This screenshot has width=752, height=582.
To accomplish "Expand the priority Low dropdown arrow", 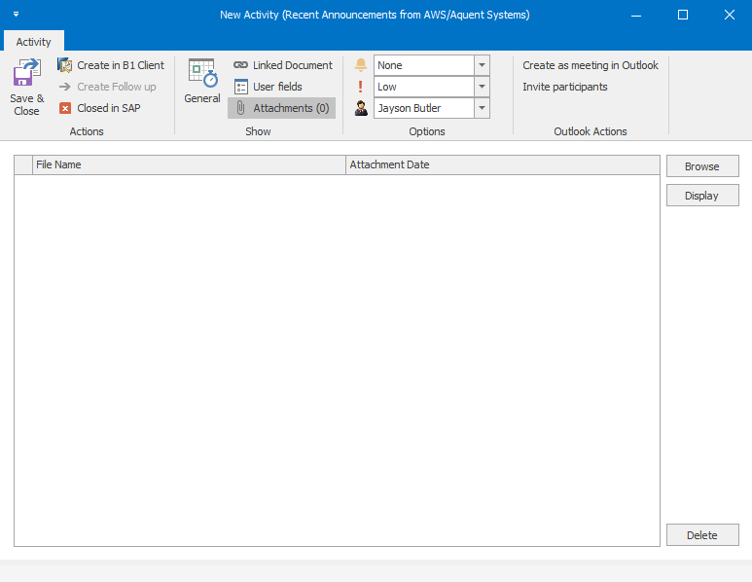I will pos(482,87).
